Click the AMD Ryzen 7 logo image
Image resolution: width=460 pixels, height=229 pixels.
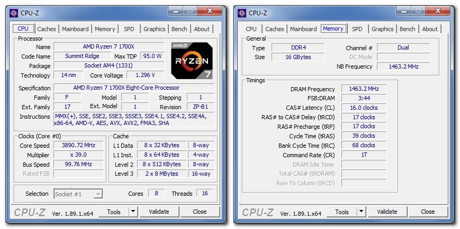tap(192, 61)
